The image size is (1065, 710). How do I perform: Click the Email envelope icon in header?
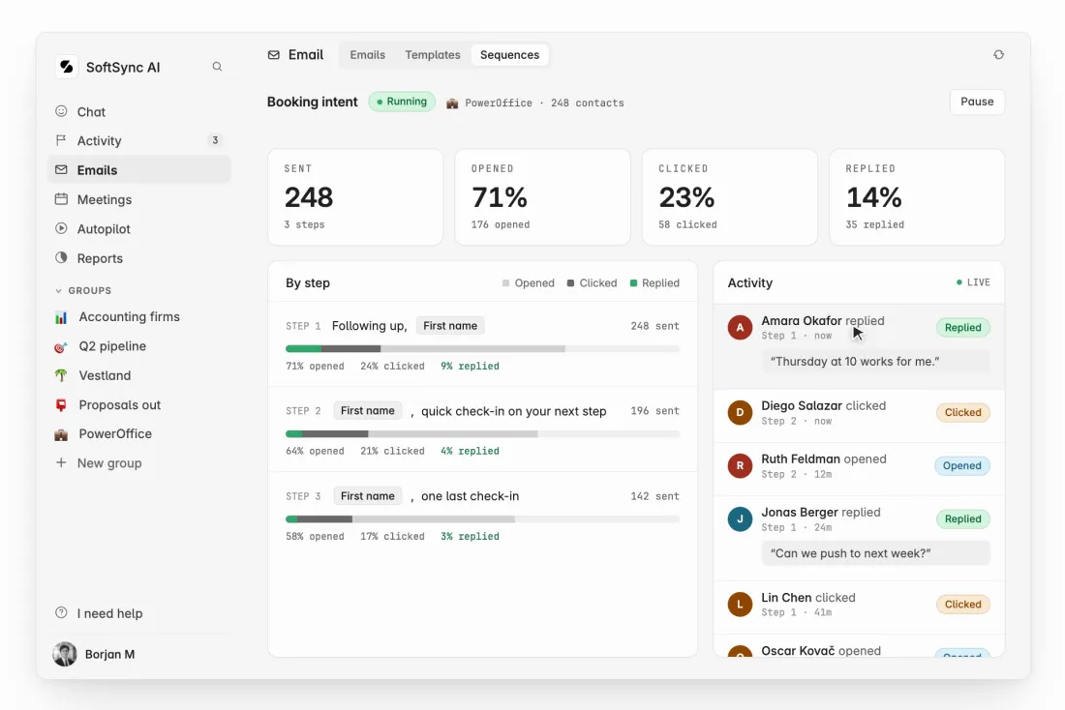(274, 55)
